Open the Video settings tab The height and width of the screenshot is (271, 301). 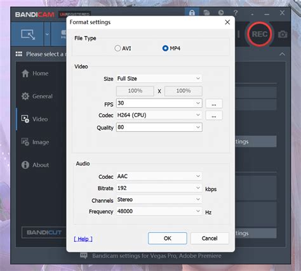coord(34,119)
